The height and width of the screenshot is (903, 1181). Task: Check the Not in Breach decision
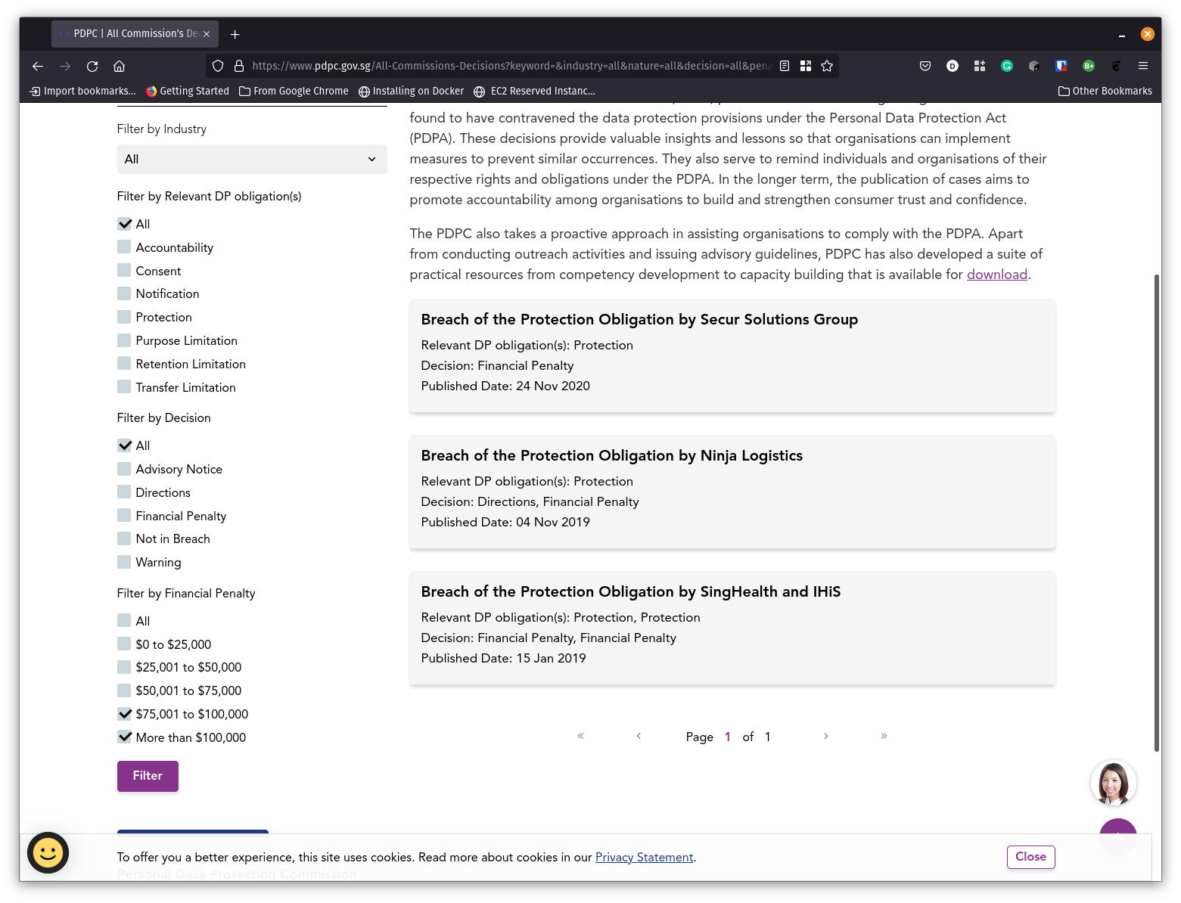coord(125,538)
